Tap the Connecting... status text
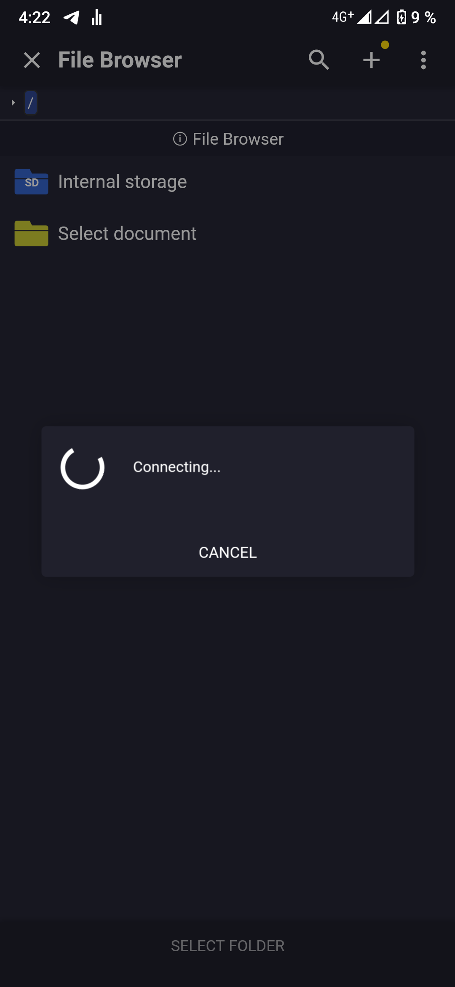The width and height of the screenshot is (455, 987). [177, 467]
